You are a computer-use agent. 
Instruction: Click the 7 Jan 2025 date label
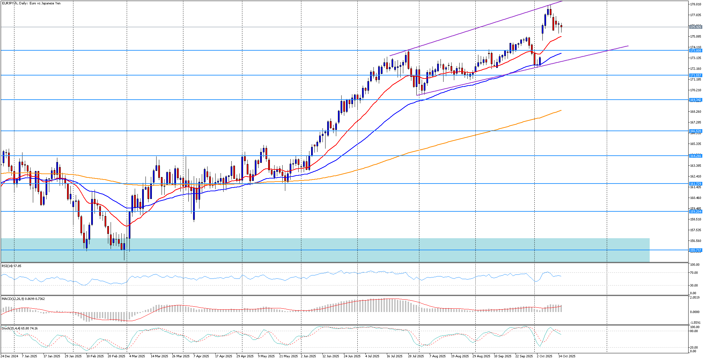(30, 356)
